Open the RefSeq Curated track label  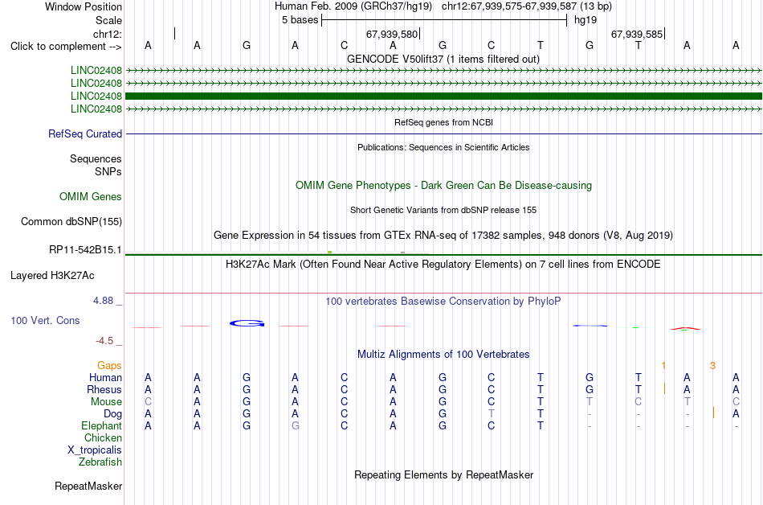(x=85, y=134)
